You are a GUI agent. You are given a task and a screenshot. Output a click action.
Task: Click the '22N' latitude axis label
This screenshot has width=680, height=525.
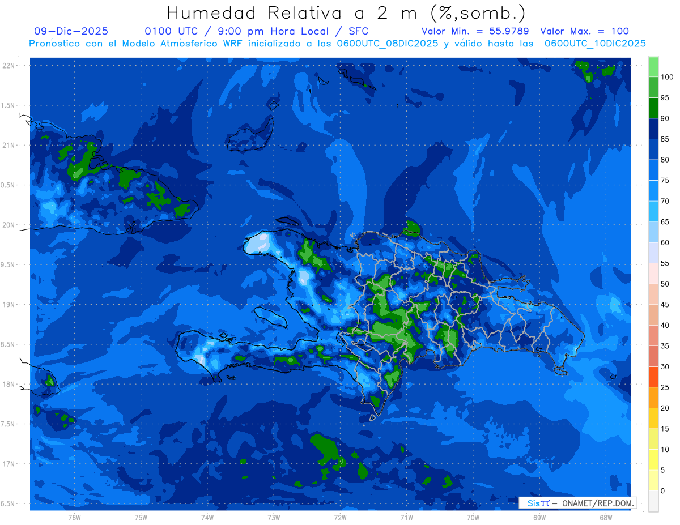pyautogui.click(x=8, y=65)
